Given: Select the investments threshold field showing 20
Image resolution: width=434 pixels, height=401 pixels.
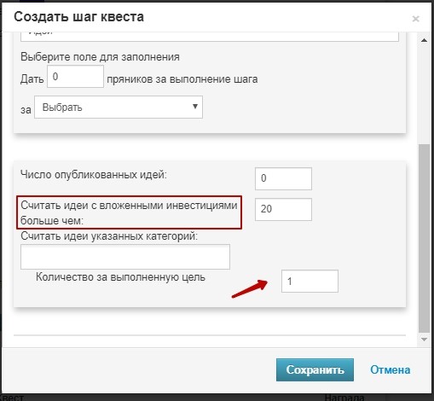Looking at the screenshot, I should coord(283,209).
